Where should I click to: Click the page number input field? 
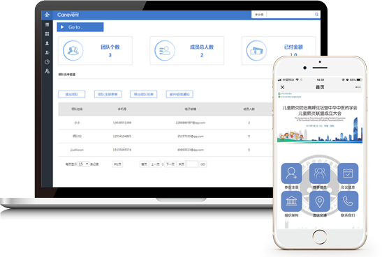click(192, 164)
